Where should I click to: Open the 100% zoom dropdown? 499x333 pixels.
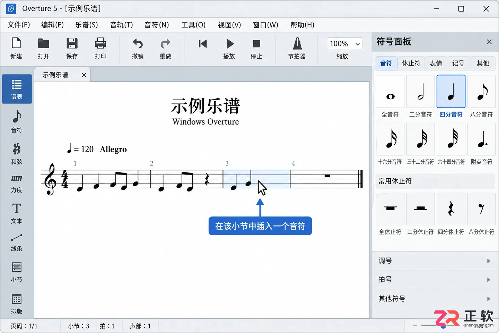click(344, 44)
